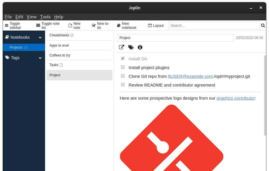The image size is (269, 171).
Task: Click the $USER@example.com link
Action: click(190, 76)
